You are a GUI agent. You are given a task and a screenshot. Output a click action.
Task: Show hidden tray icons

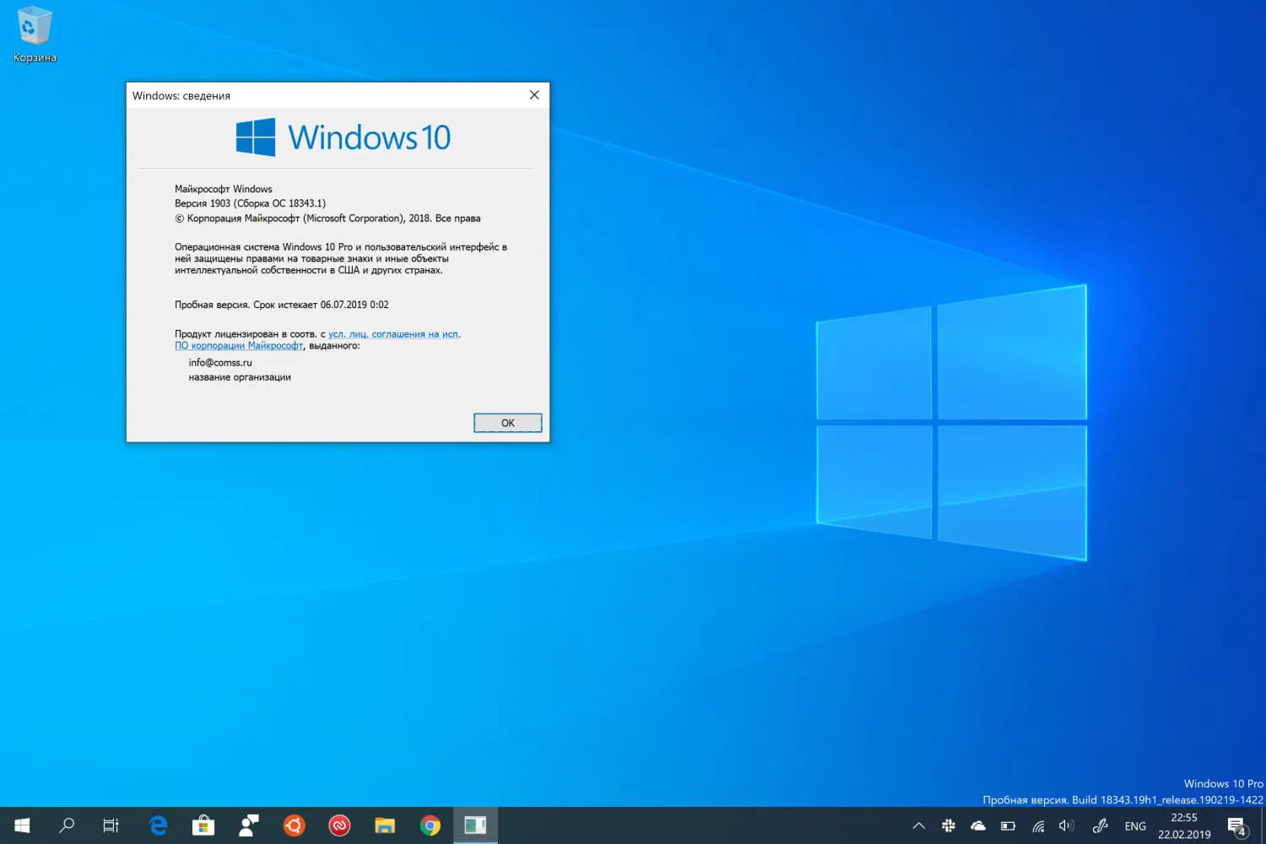[x=918, y=825]
